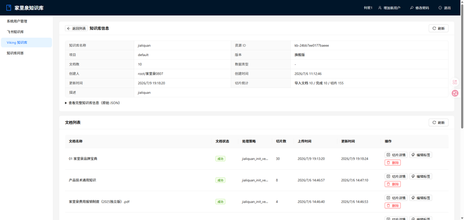Click 退出 to log out
This screenshot has height=220, width=464.
(445, 8)
